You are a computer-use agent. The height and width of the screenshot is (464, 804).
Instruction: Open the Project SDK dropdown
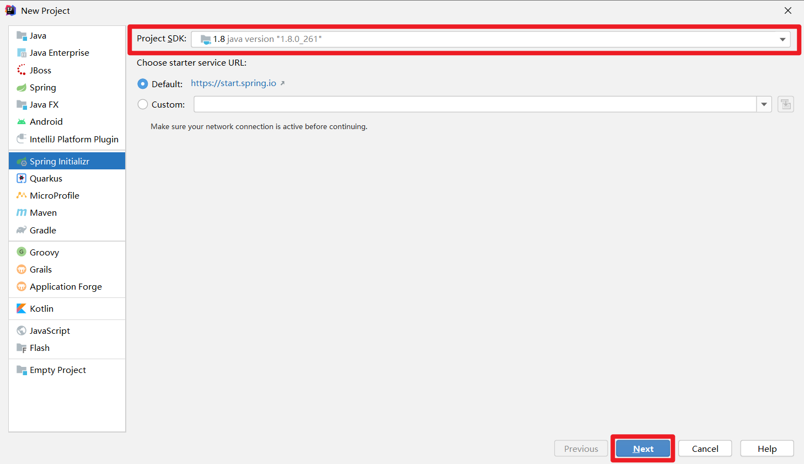[x=491, y=39]
